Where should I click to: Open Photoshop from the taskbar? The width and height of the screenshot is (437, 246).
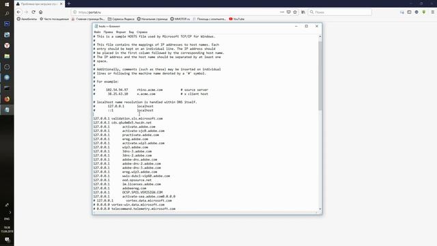tap(7, 24)
